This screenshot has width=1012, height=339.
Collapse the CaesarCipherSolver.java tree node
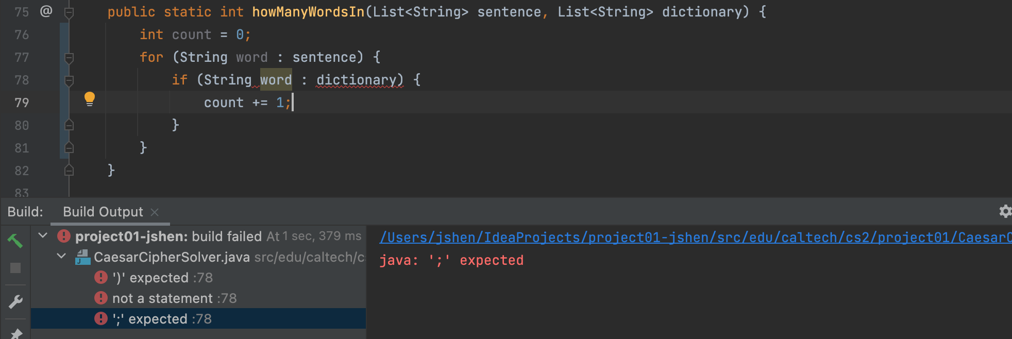point(61,257)
